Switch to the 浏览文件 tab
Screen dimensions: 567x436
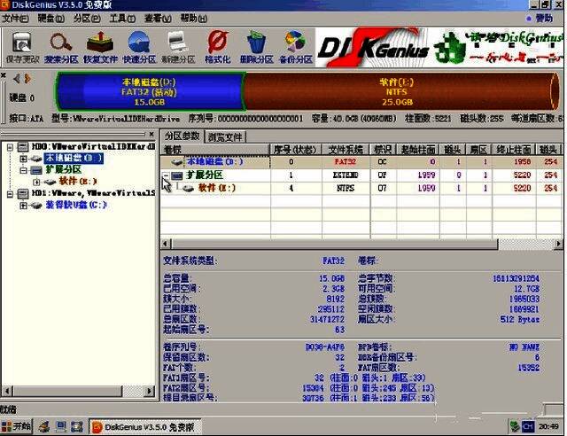coord(225,136)
